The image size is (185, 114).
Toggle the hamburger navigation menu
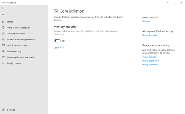[3, 15]
